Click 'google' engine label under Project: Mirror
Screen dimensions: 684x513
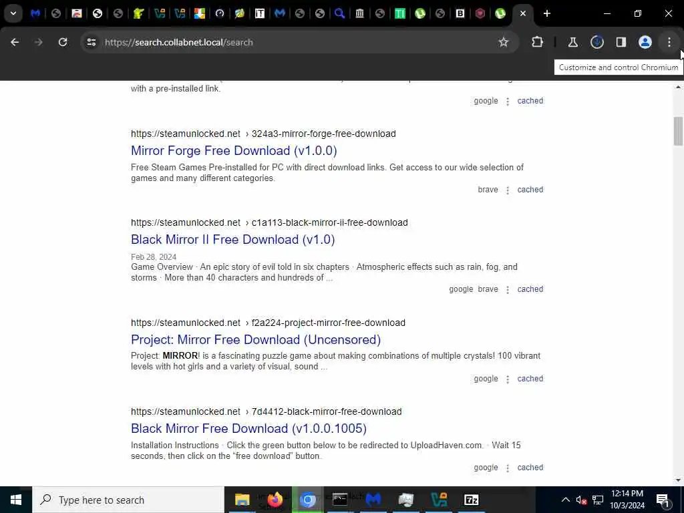(486, 379)
